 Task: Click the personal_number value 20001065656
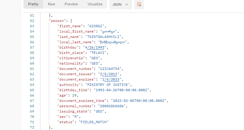pos(112,106)
